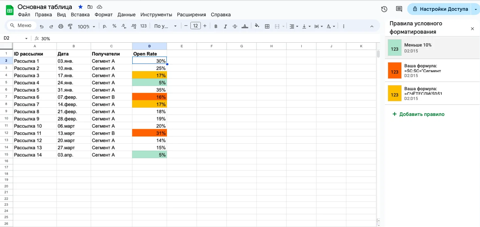Increase decimal places
Image resolution: width=480 pixels, height=227 pixels.
(x=134, y=26)
